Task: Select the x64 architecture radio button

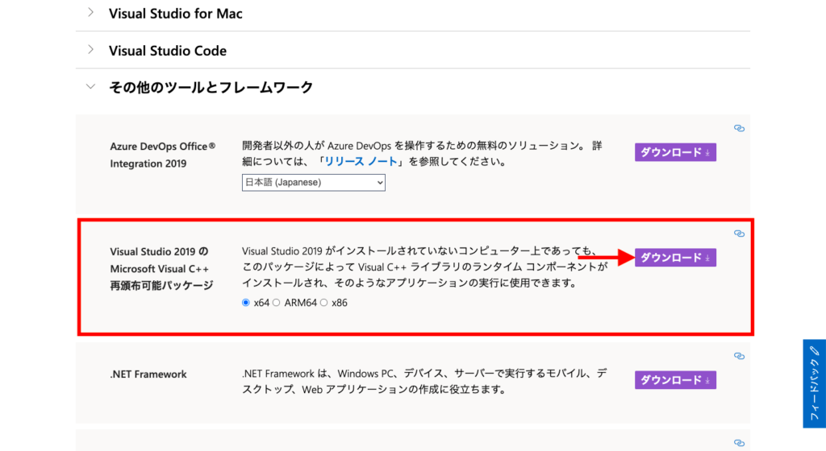Action: [x=246, y=303]
